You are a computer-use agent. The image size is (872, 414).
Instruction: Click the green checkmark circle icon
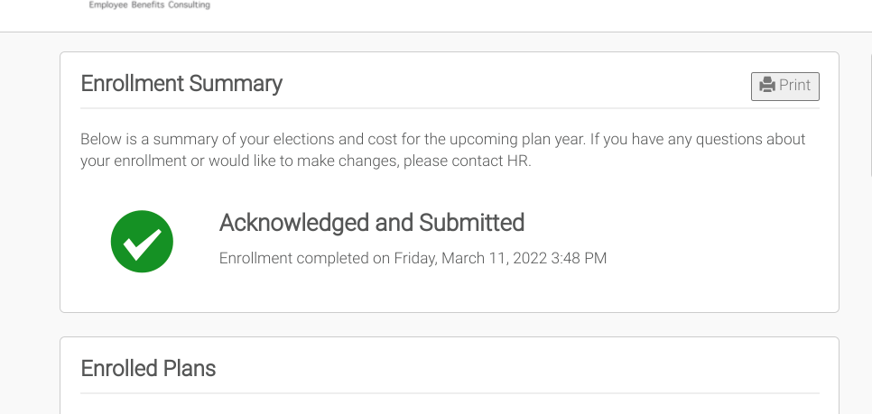(x=142, y=241)
